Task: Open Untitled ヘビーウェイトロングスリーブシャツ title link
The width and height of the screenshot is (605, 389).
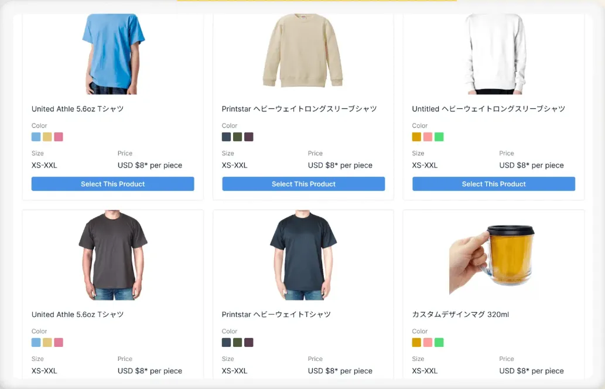Action: 488,109
